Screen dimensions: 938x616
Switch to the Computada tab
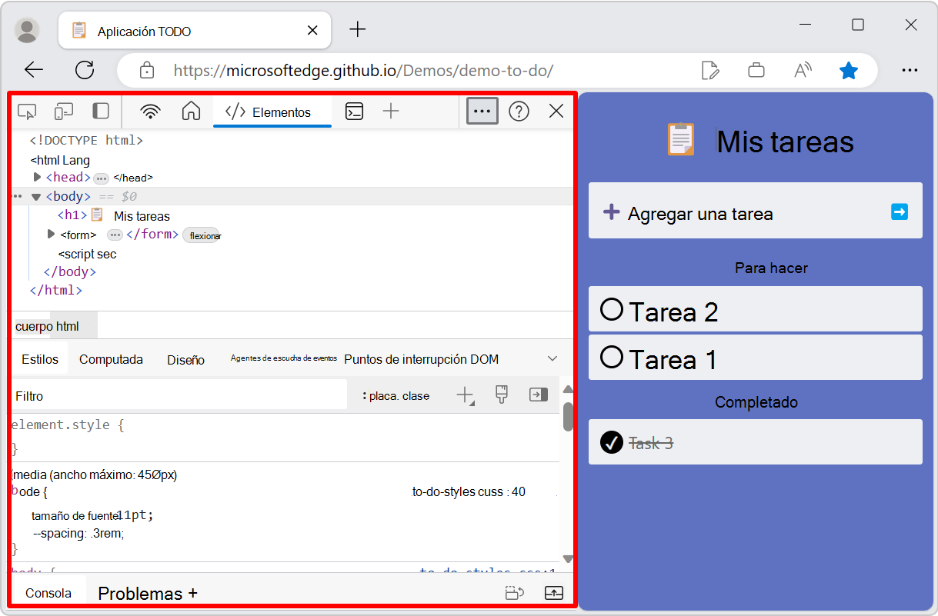click(x=111, y=358)
